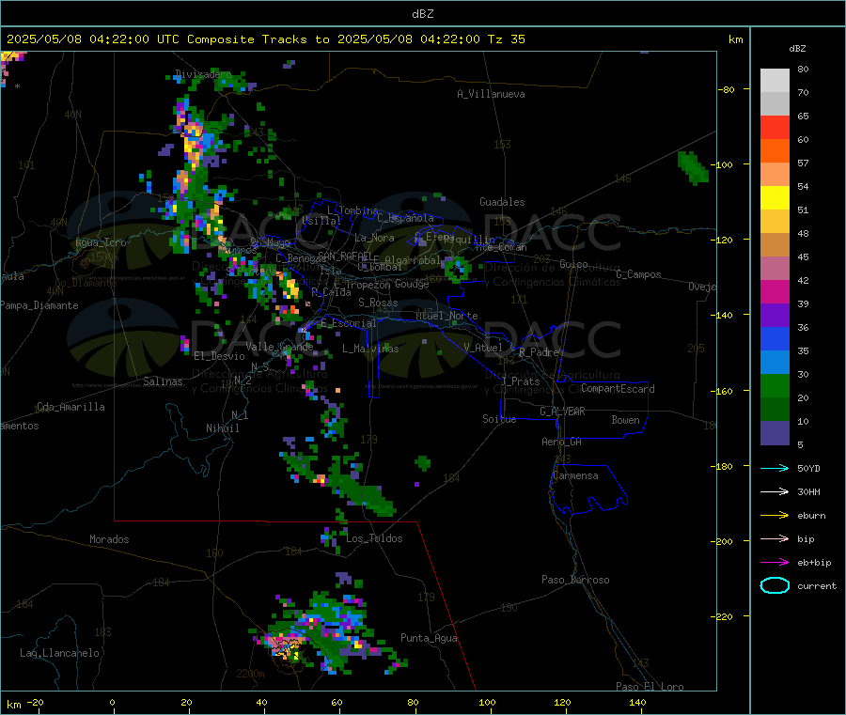The width and height of the screenshot is (846, 715).
Task: Click the Paso_Barroso label
Action: click(575, 580)
